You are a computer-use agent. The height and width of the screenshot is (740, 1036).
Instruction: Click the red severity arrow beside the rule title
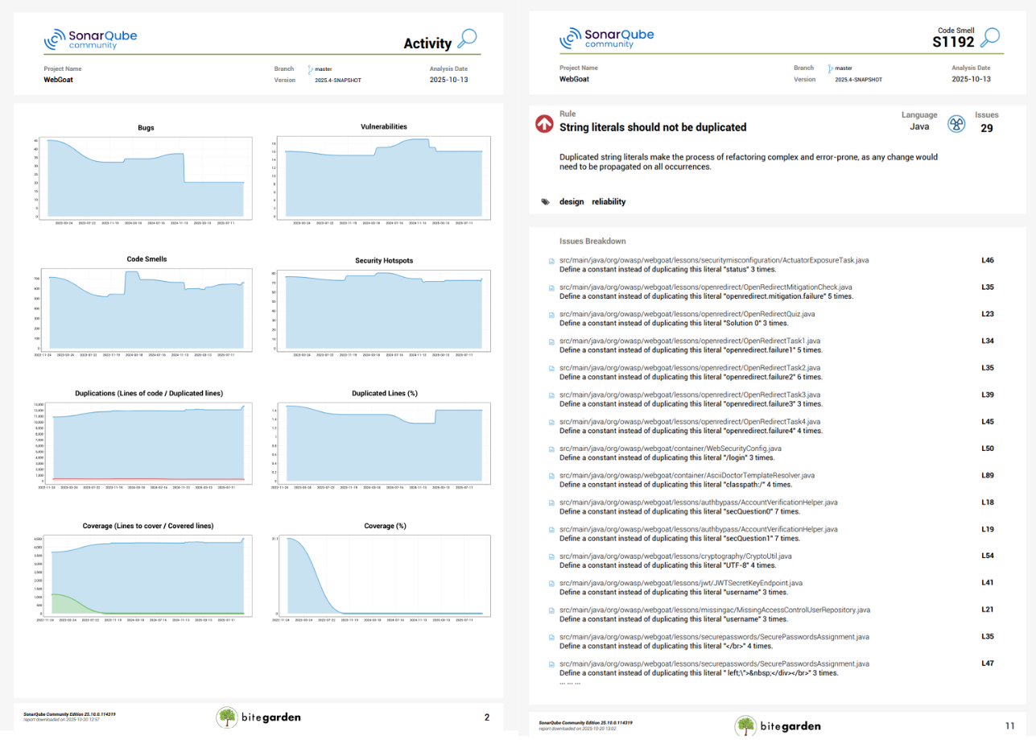[x=543, y=124]
